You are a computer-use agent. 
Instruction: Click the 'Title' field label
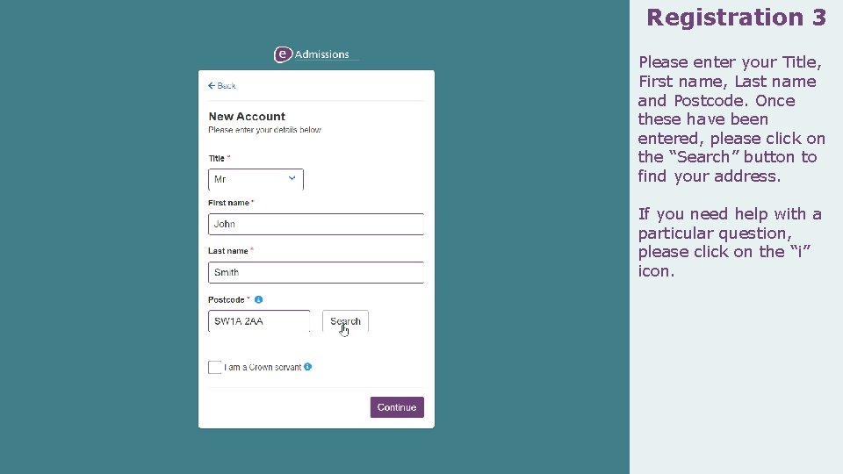click(x=216, y=158)
